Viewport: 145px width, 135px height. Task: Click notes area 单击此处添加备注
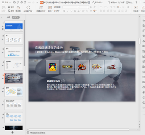37,133
